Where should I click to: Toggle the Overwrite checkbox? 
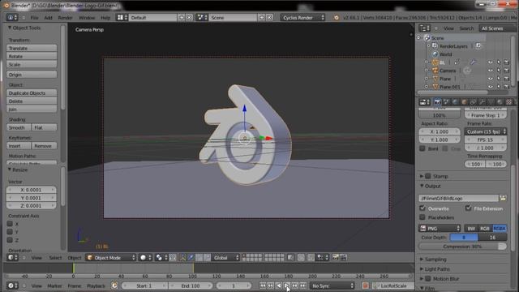click(422, 208)
